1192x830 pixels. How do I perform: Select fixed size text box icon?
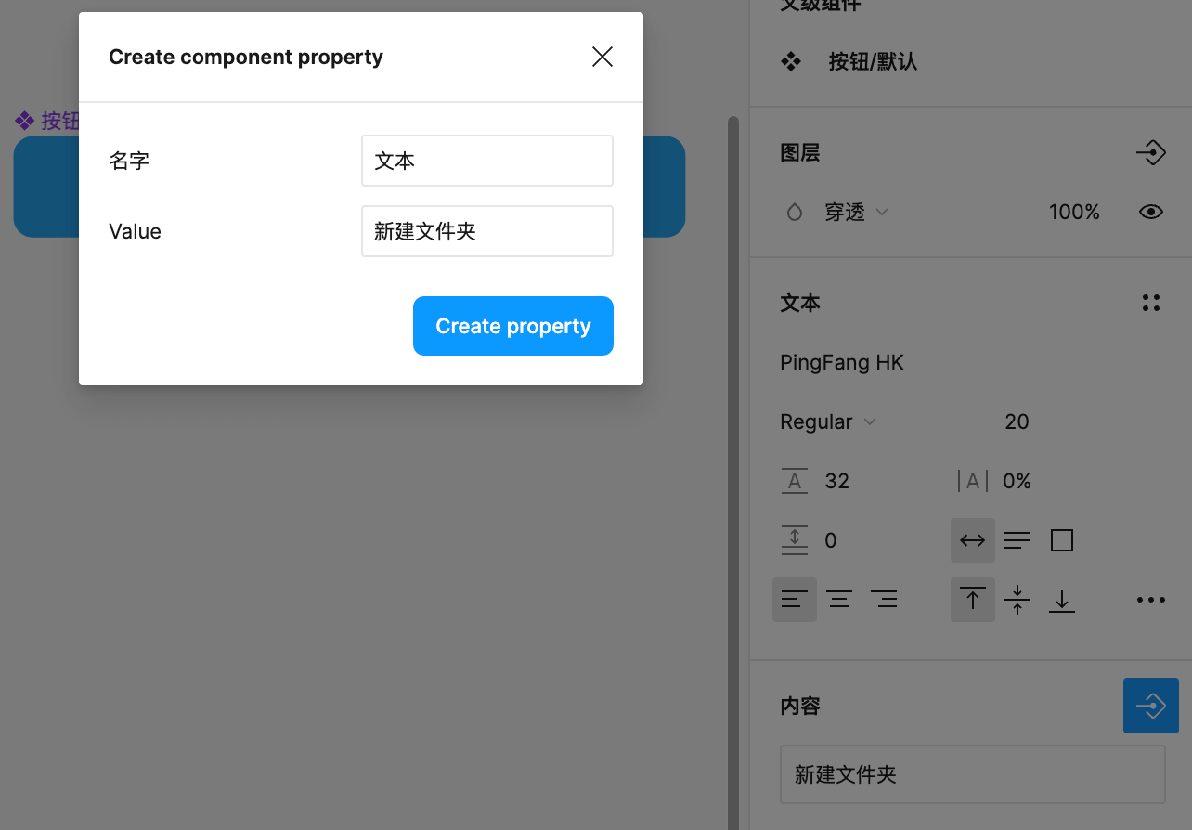pyautogui.click(x=1062, y=540)
